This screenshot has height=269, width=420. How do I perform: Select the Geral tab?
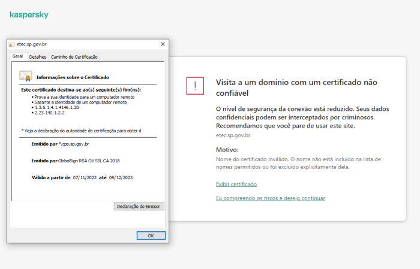[17, 56]
